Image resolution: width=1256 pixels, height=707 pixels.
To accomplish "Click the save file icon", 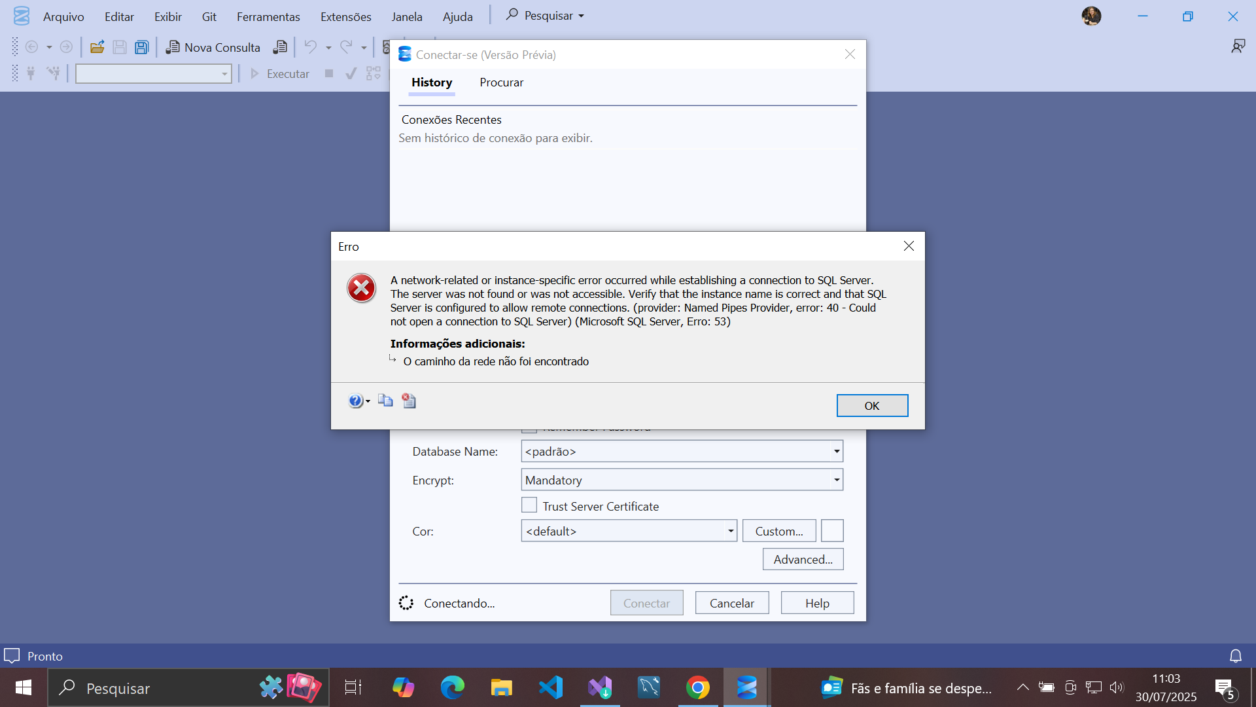I will point(120,47).
